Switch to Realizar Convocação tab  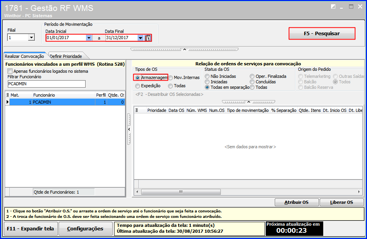[24, 56]
